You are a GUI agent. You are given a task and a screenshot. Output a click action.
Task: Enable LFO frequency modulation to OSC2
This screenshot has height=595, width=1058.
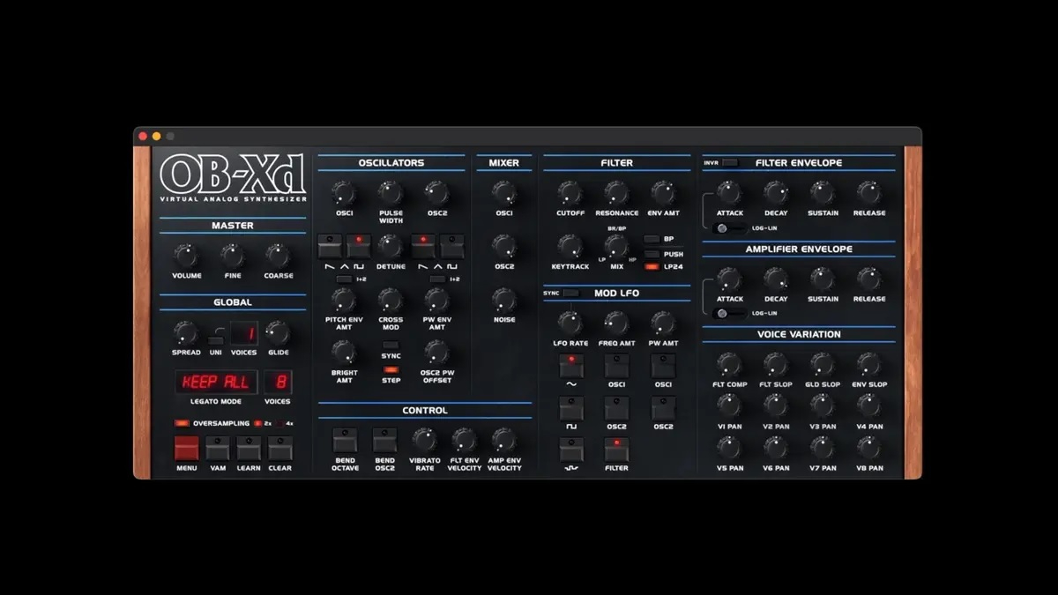click(x=616, y=408)
